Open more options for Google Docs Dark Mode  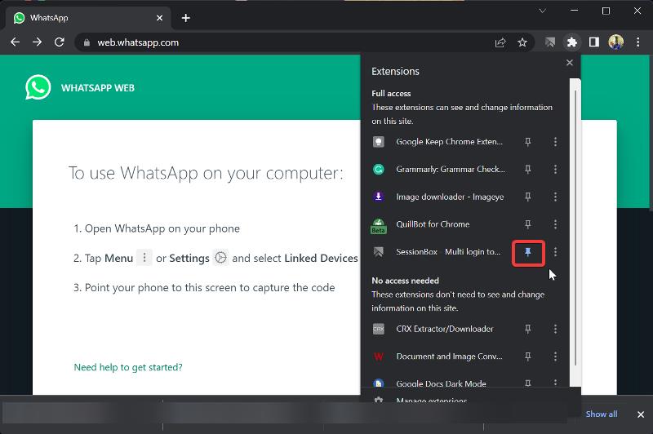(555, 382)
